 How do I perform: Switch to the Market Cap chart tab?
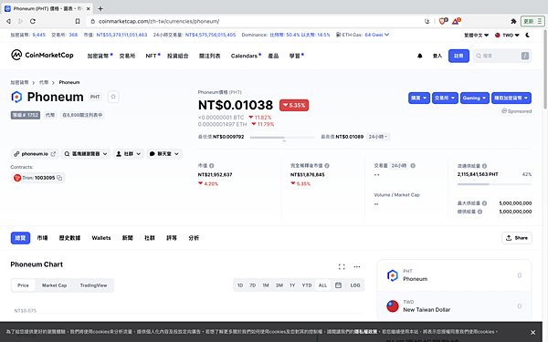(x=54, y=285)
